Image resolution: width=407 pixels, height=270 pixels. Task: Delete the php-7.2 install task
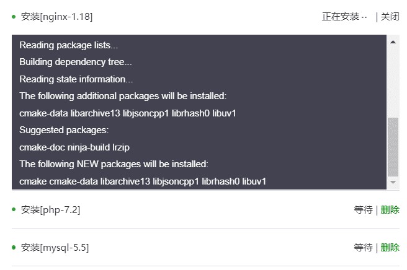(x=390, y=210)
